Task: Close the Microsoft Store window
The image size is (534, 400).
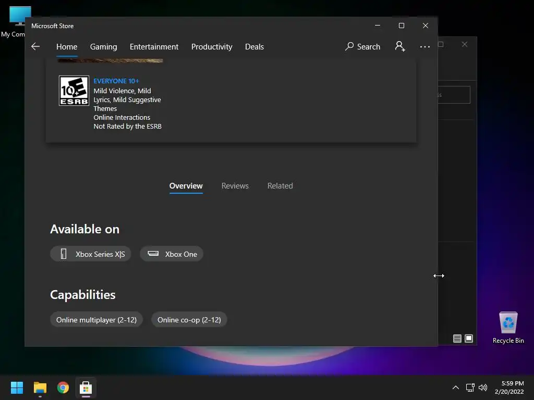Action: pos(426,26)
